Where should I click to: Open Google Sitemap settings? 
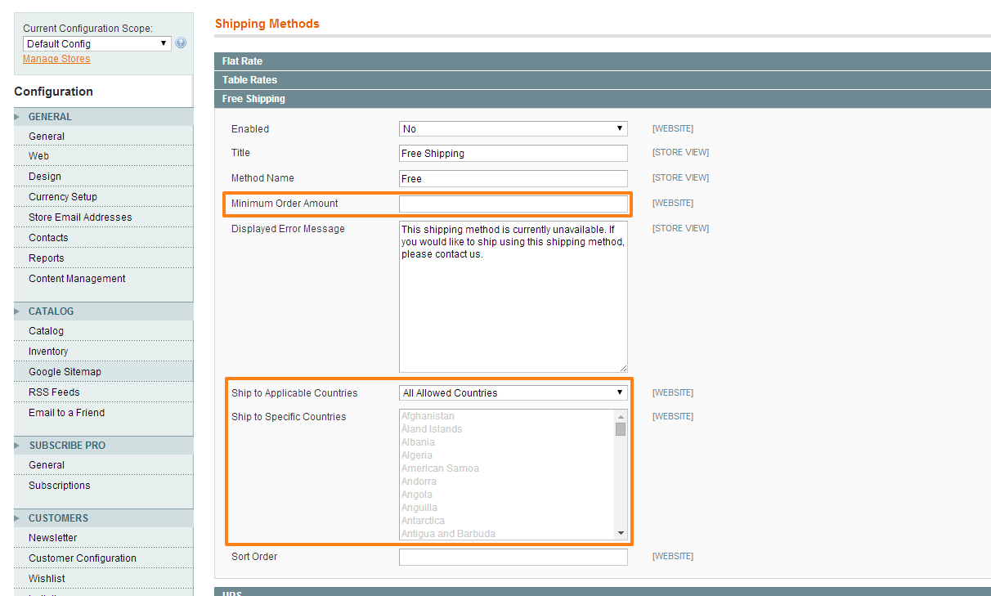tap(65, 372)
